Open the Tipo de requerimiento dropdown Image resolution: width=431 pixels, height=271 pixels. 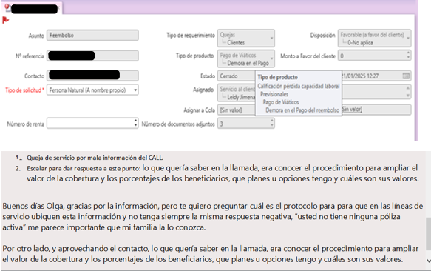271,38
